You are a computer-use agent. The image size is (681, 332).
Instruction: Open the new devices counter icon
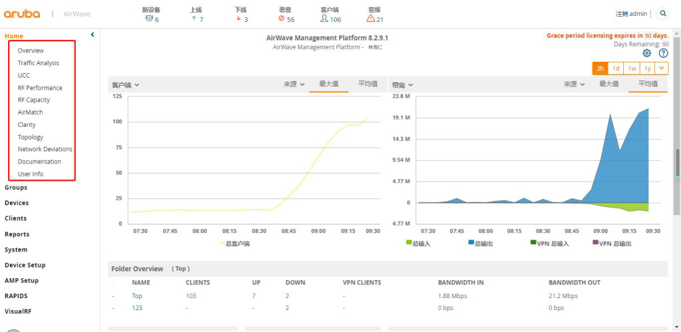click(149, 19)
